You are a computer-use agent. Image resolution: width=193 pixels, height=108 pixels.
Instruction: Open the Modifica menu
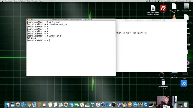22,1
